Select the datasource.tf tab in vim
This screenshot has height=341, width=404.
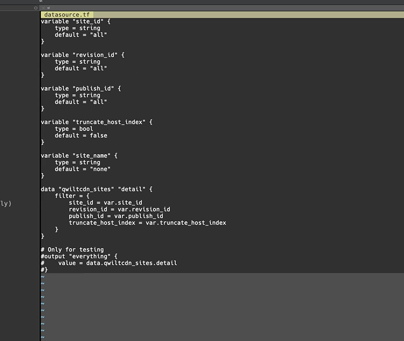pos(67,14)
